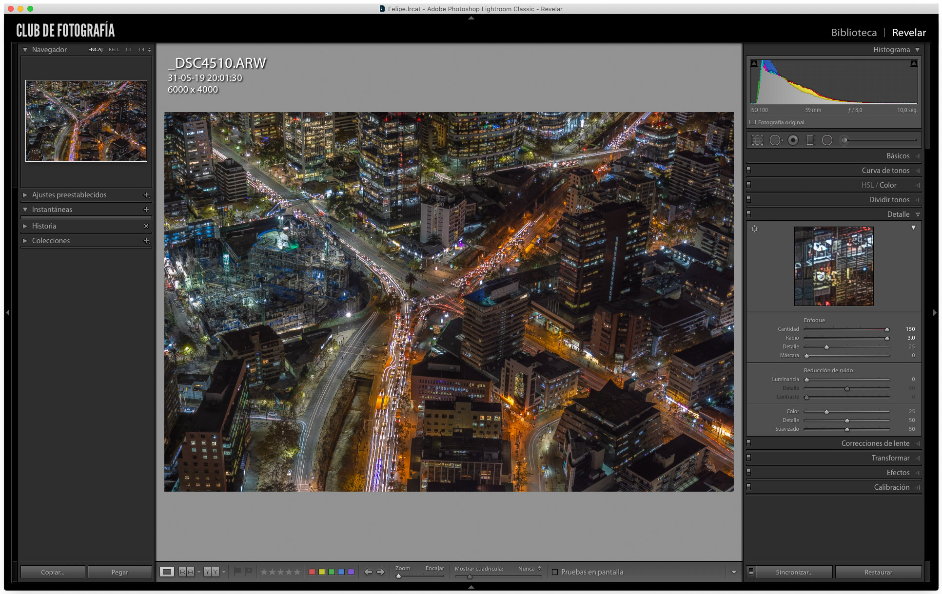Select the Crop Overlay tool
This screenshot has width=942, height=594.
[x=757, y=140]
